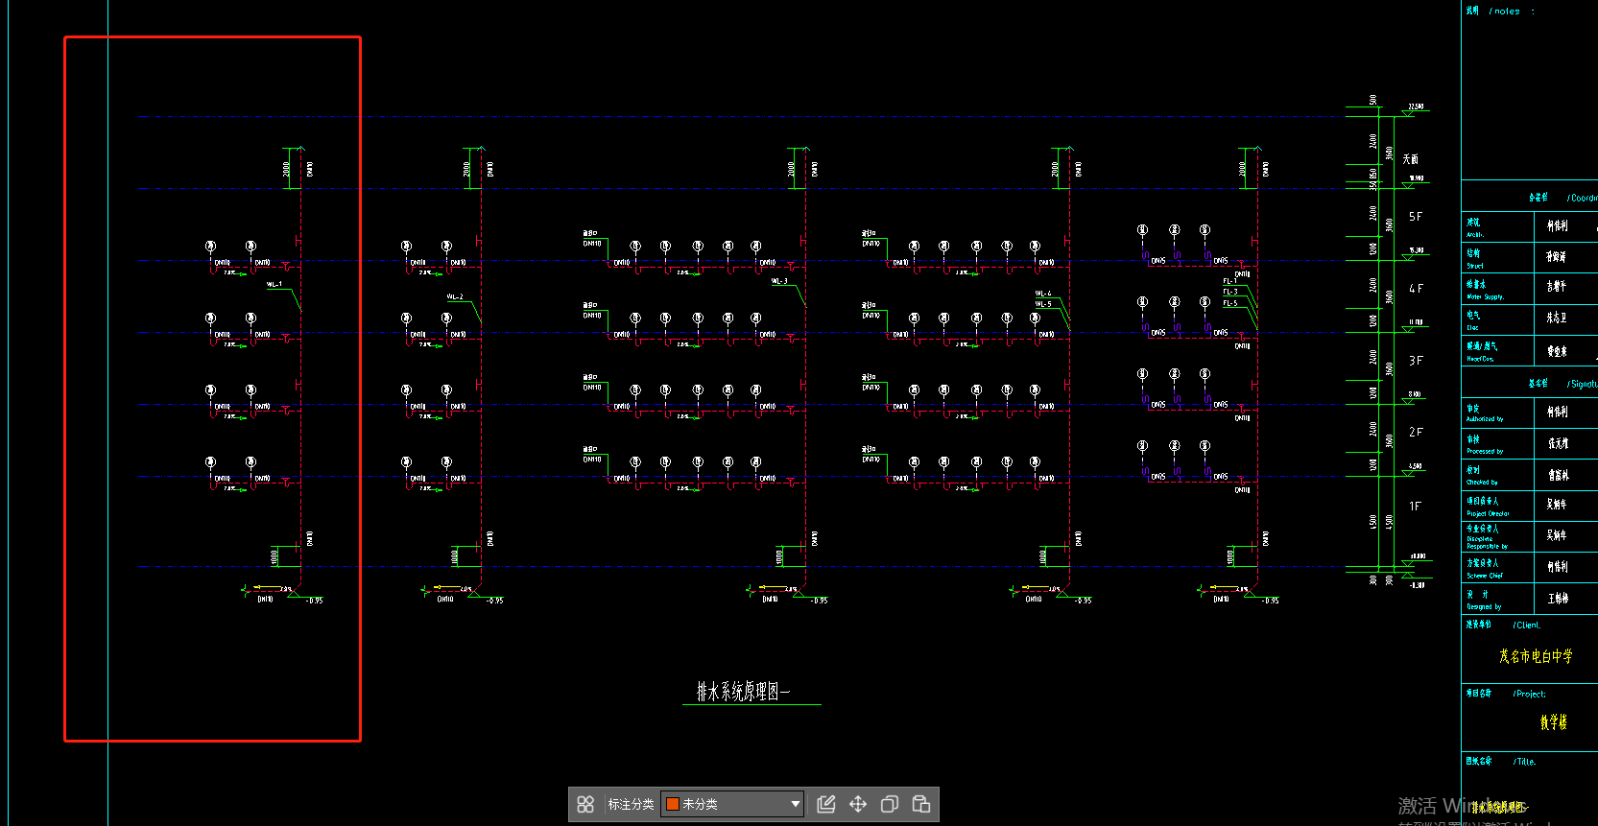This screenshot has height=826, width=1598.
Task: Open the annotation category grid icon
Action: 585,804
